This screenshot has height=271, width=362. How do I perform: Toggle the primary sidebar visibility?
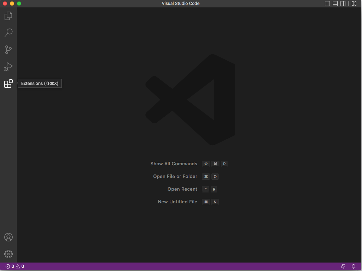pos(326,3)
